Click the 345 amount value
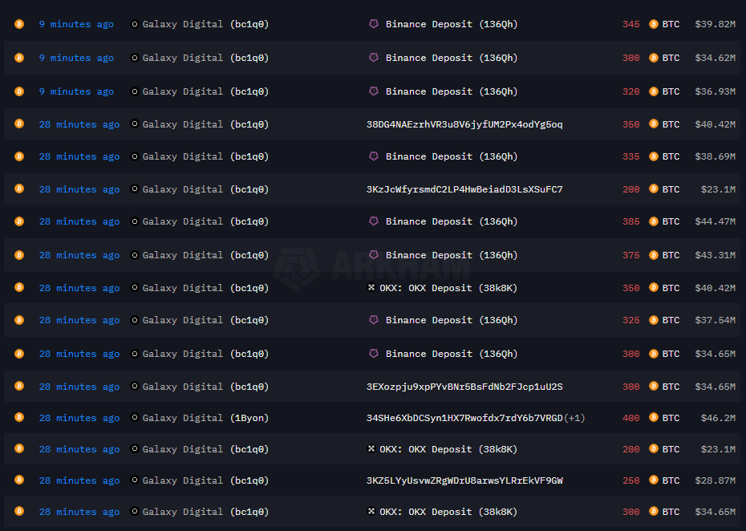This screenshot has width=746, height=531. pyautogui.click(x=630, y=24)
